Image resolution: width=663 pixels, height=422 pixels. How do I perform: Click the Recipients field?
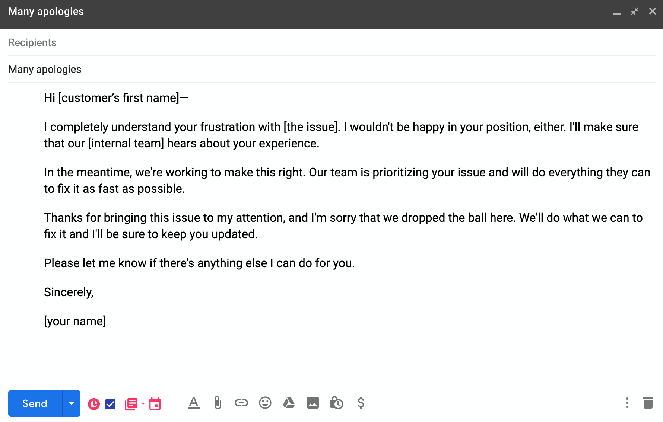coord(331,42)
